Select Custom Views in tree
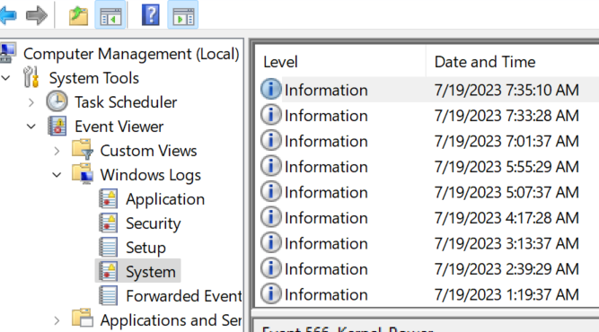Viewport: 599px width, 332px height. point(148,151)
